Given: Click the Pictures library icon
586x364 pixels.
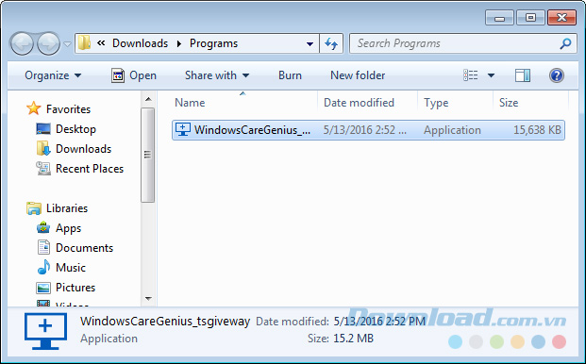Looking at the screenshot, I should [x=43, y=288].
